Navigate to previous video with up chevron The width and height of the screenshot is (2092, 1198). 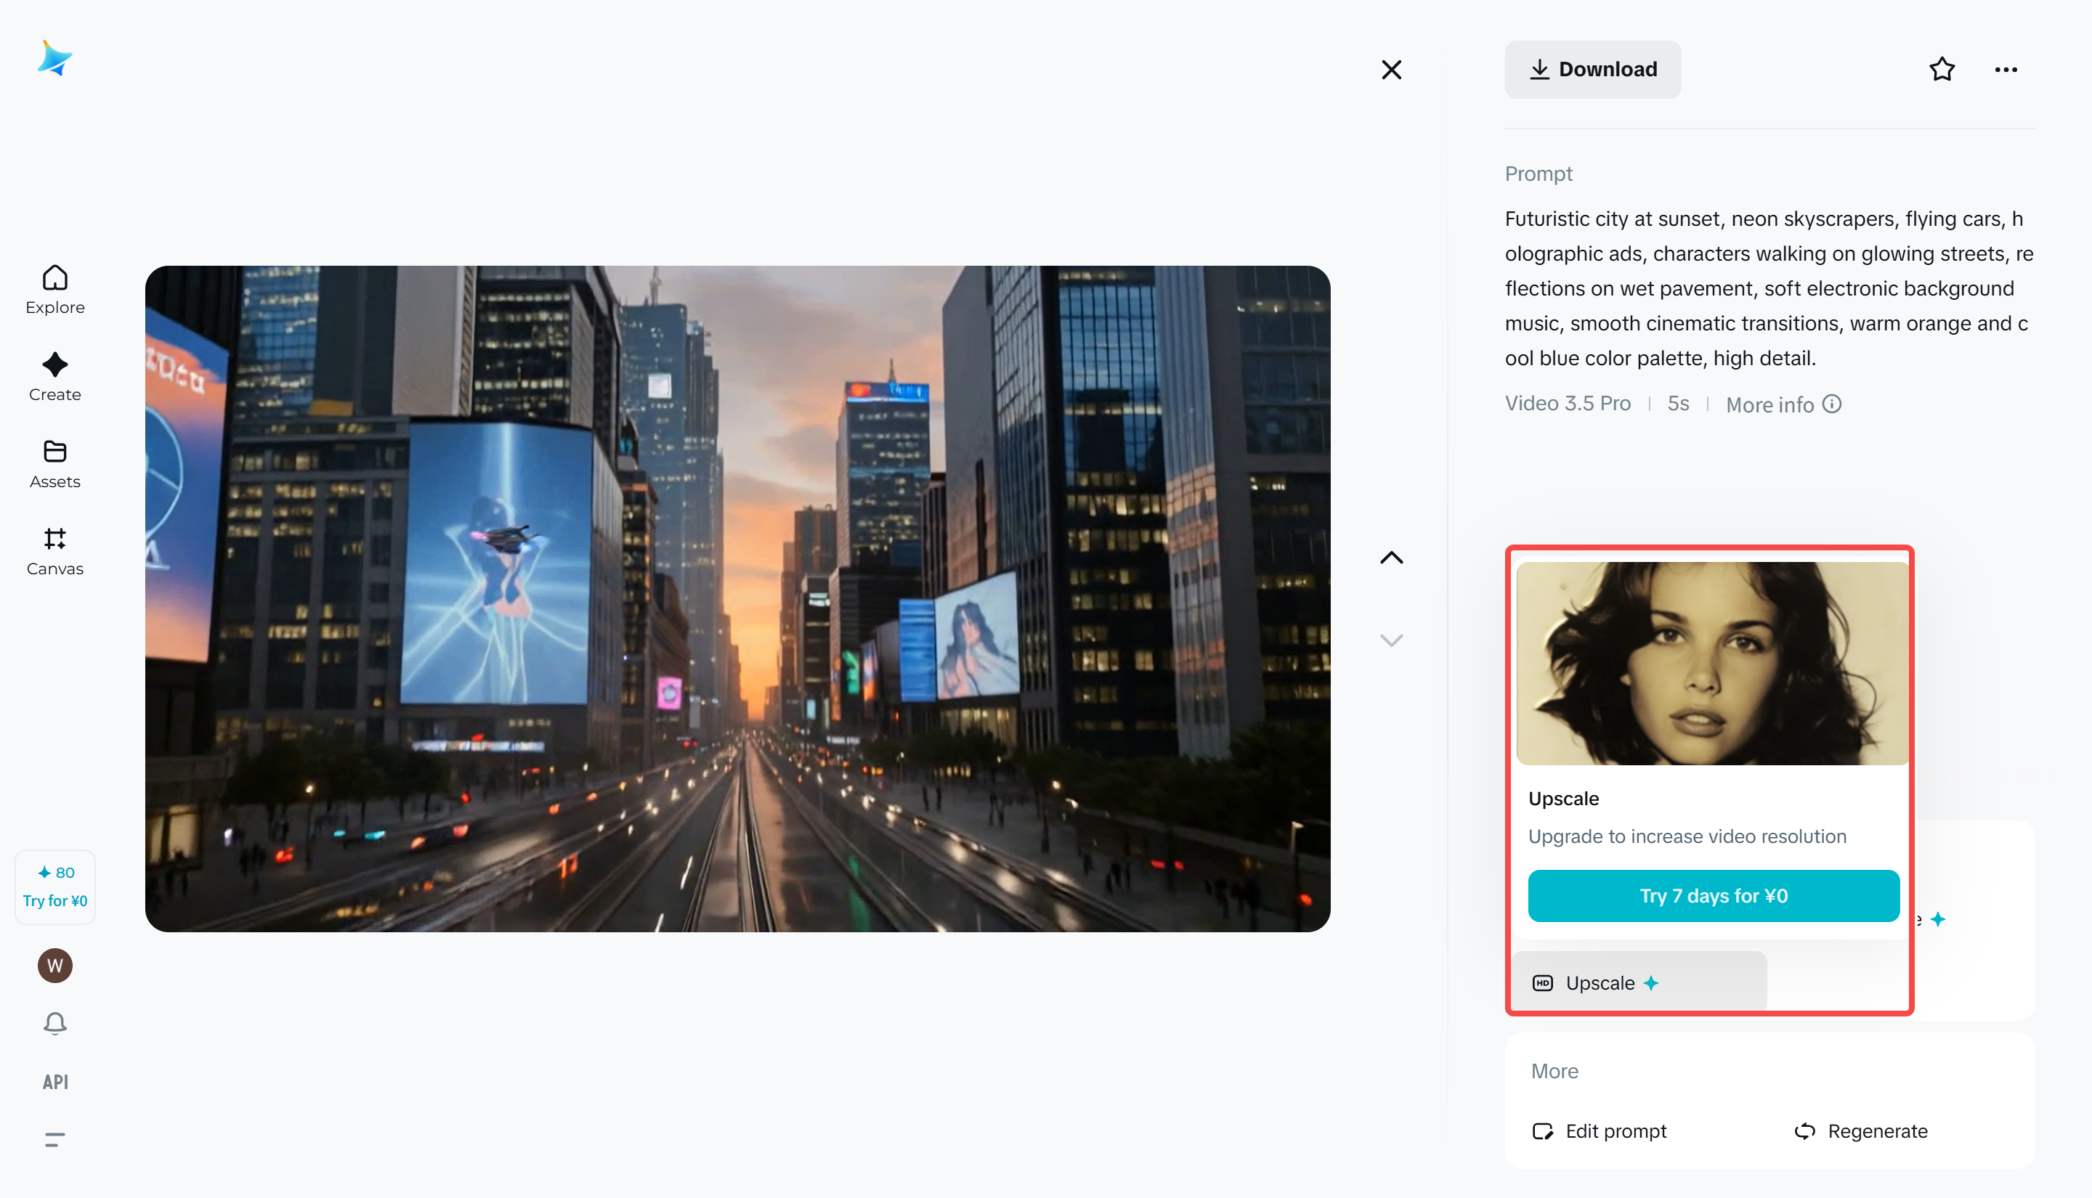pyautogui.click(x=1391, y=557)
